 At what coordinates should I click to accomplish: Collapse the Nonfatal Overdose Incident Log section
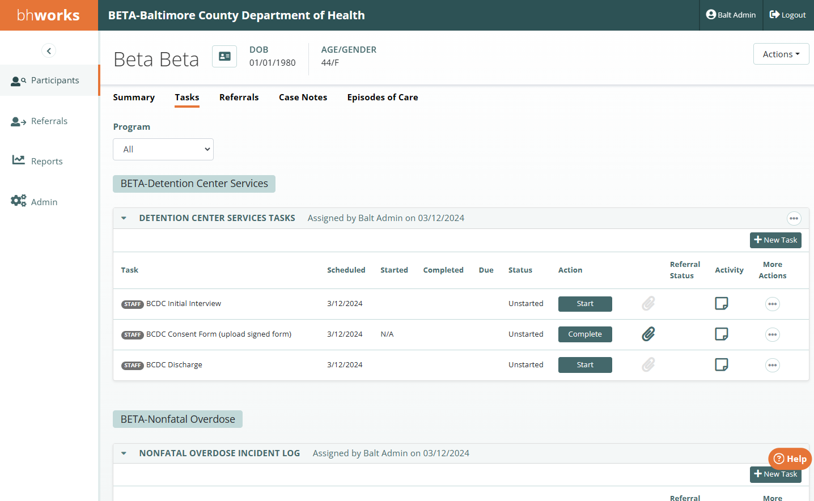point(124,453)
